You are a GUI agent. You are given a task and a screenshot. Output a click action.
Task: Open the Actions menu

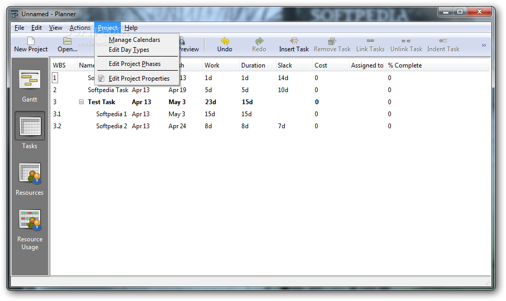coord(80,28)
